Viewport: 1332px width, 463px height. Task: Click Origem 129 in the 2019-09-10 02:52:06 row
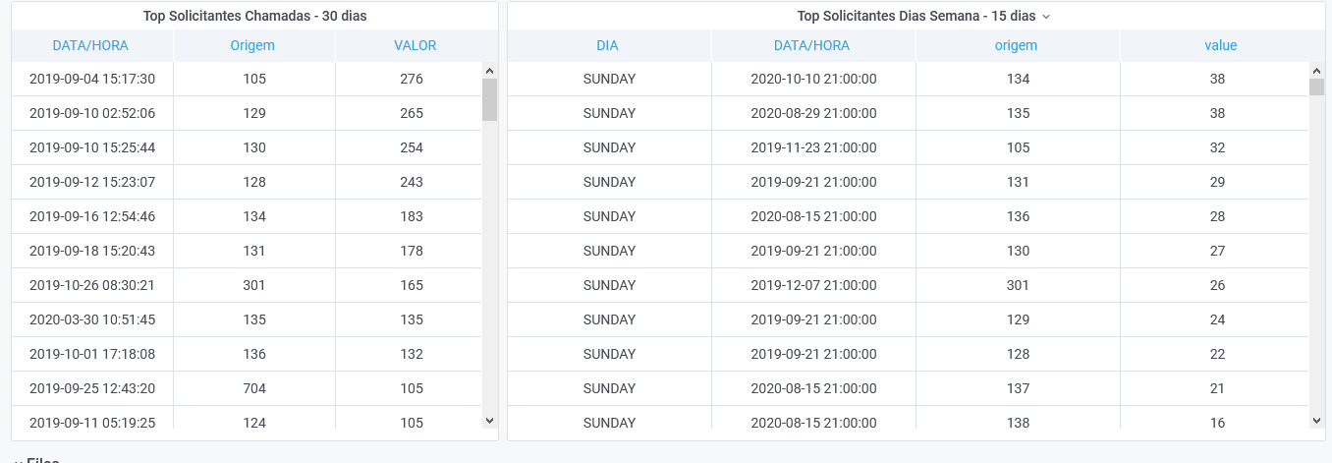[x=254, y=113]
